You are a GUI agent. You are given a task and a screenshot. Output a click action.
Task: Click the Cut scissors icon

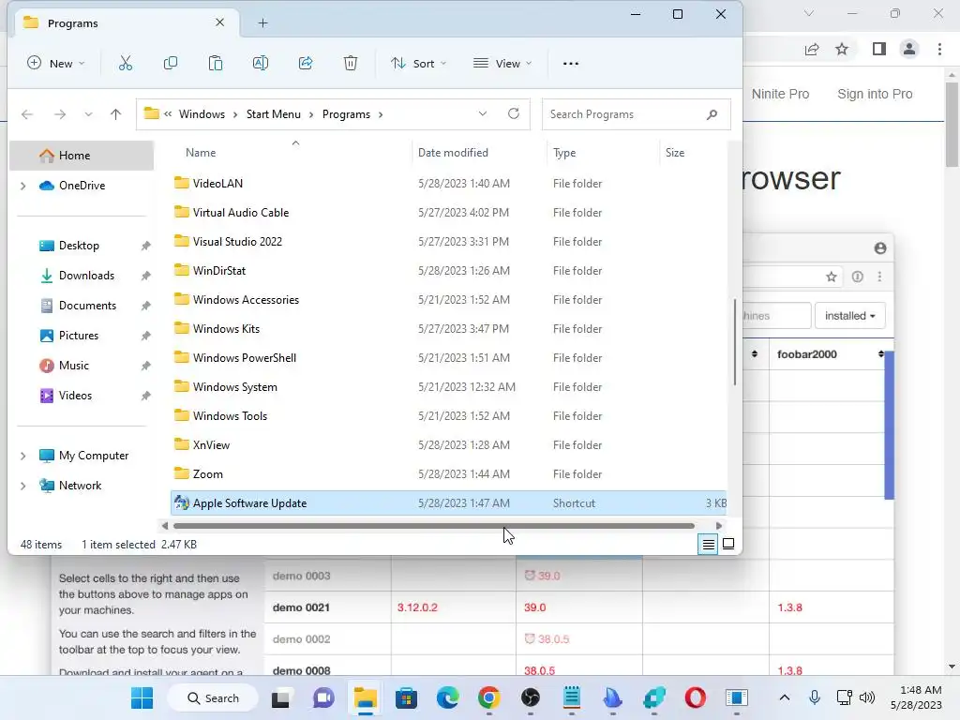pyautogui.click(x=126, y=63)
